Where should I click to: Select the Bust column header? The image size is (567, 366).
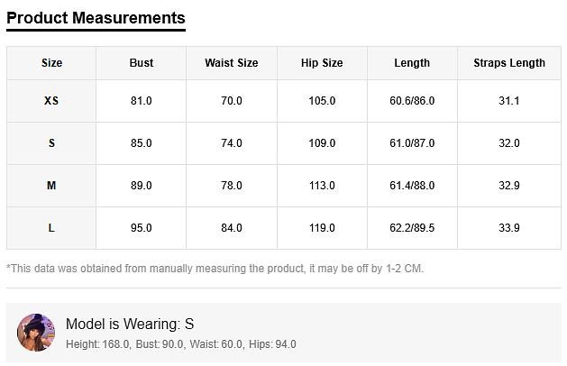coord(142,63)
